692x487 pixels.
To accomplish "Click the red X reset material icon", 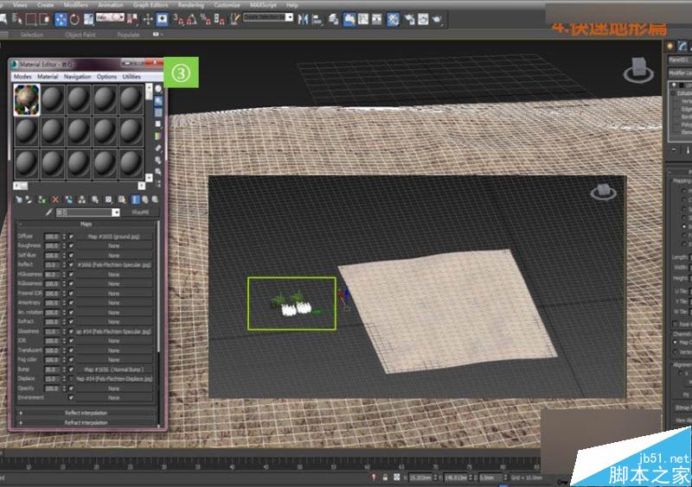I will tap(56, 199).
